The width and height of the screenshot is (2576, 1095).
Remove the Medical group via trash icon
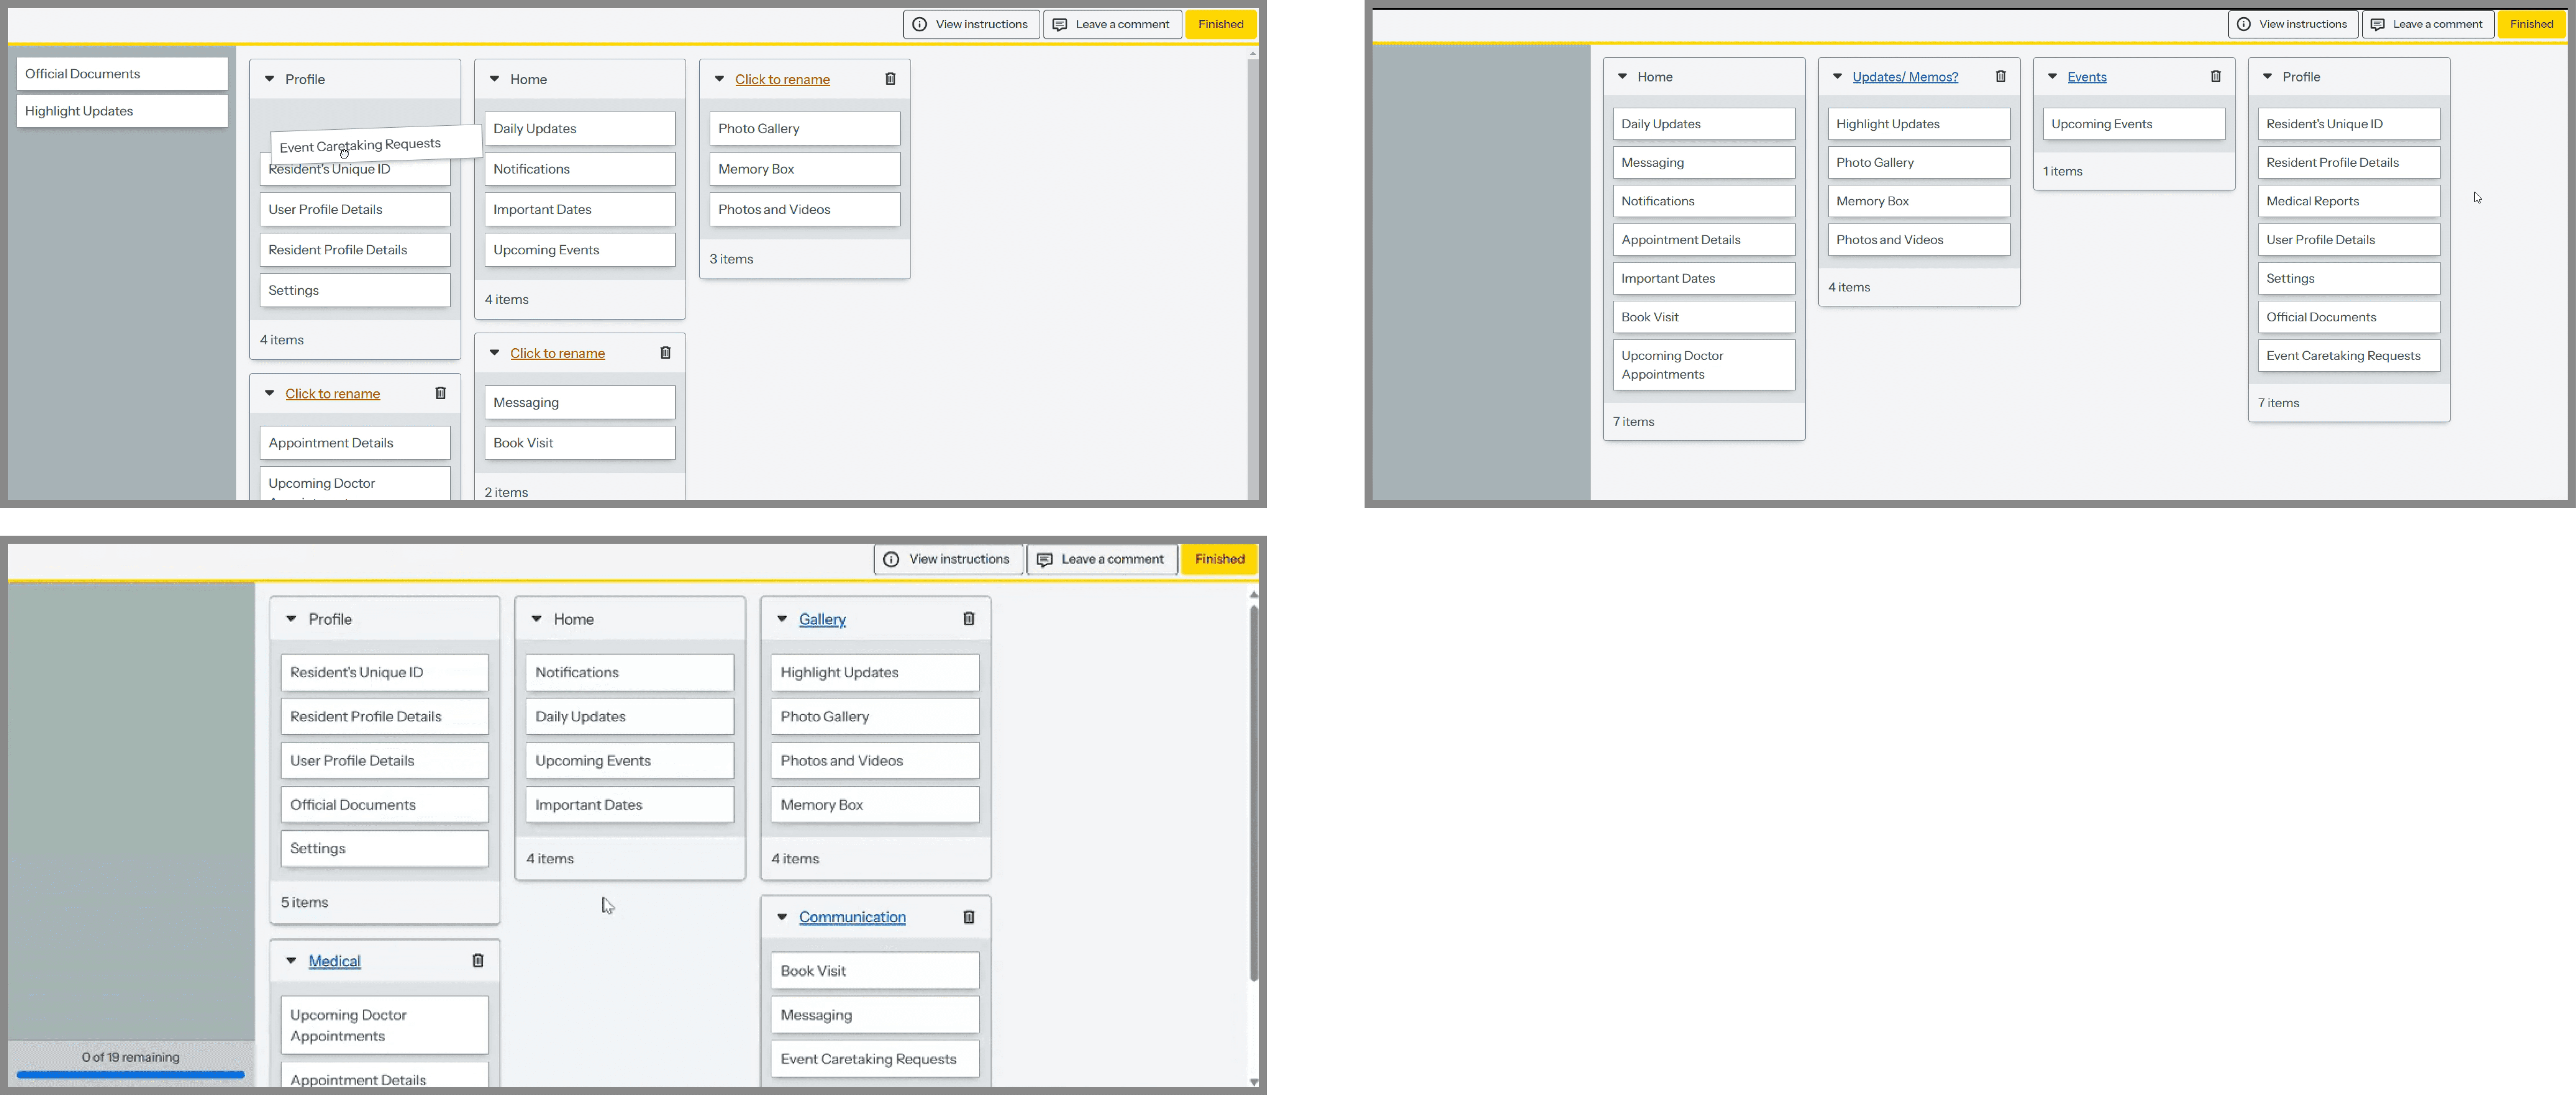(x=478, y=961)
